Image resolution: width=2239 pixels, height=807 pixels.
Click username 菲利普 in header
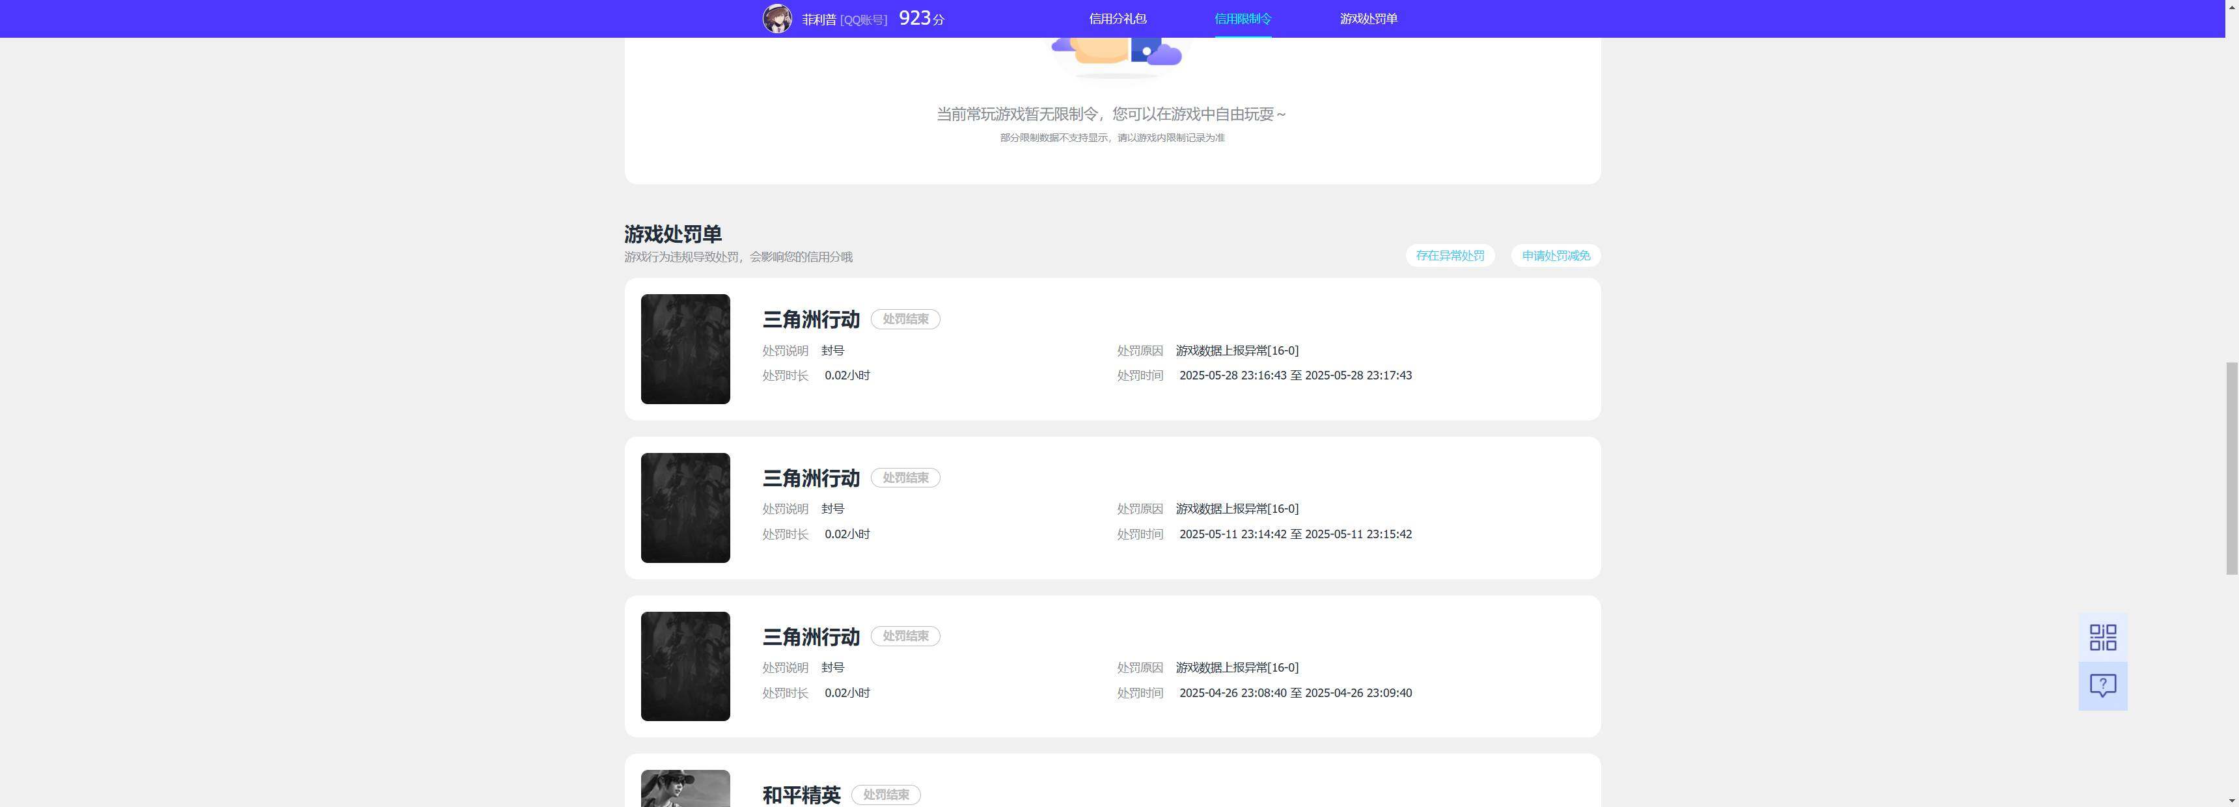click(x=819, y=19)
